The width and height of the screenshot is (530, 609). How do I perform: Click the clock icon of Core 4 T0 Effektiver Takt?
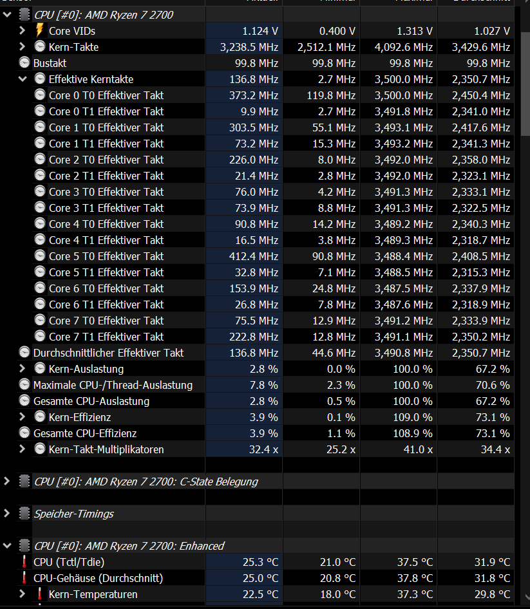click(40, 224)
